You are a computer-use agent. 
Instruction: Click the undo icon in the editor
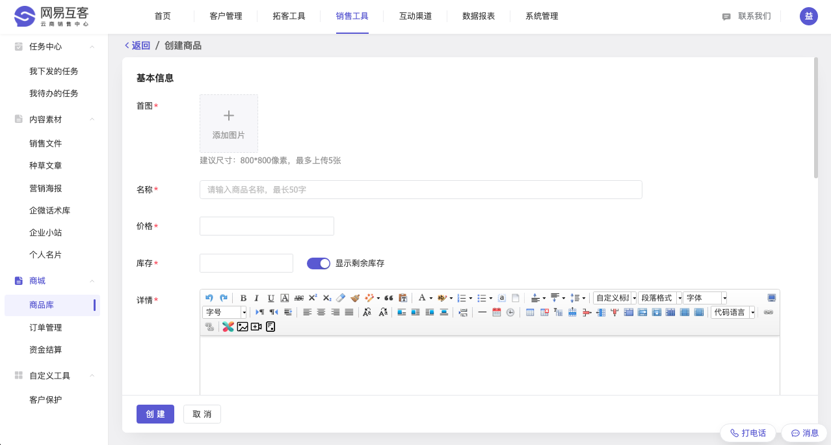tap(209, 298)
